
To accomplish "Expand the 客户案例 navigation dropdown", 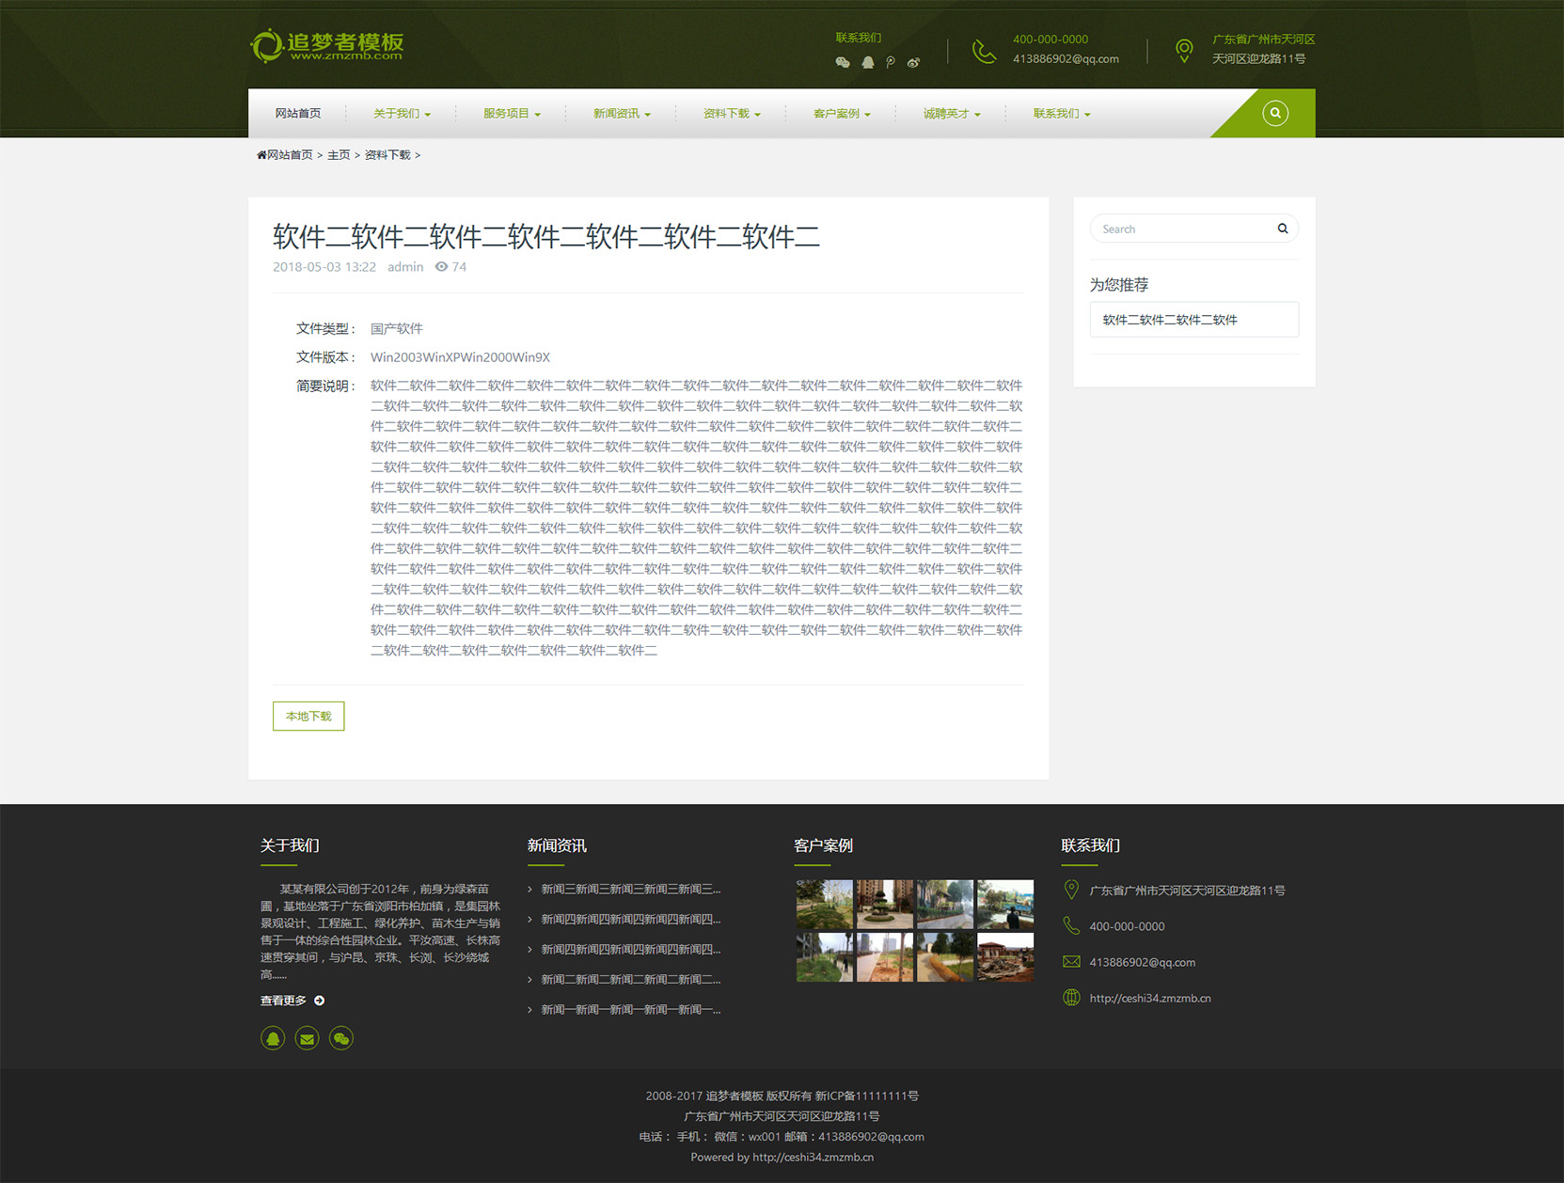I will pyautogui.click(x=841, y=114).
